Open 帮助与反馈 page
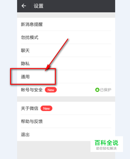The image size is (130, 159). (66, 121)
